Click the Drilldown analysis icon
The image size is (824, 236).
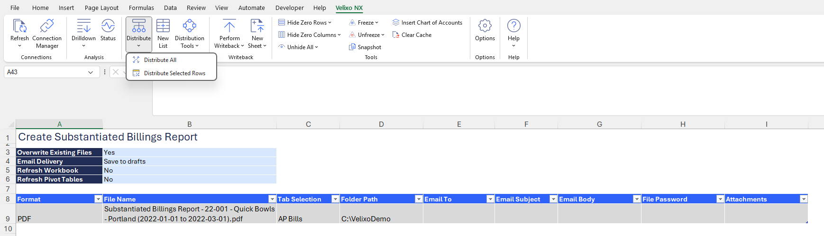point(83,26)
